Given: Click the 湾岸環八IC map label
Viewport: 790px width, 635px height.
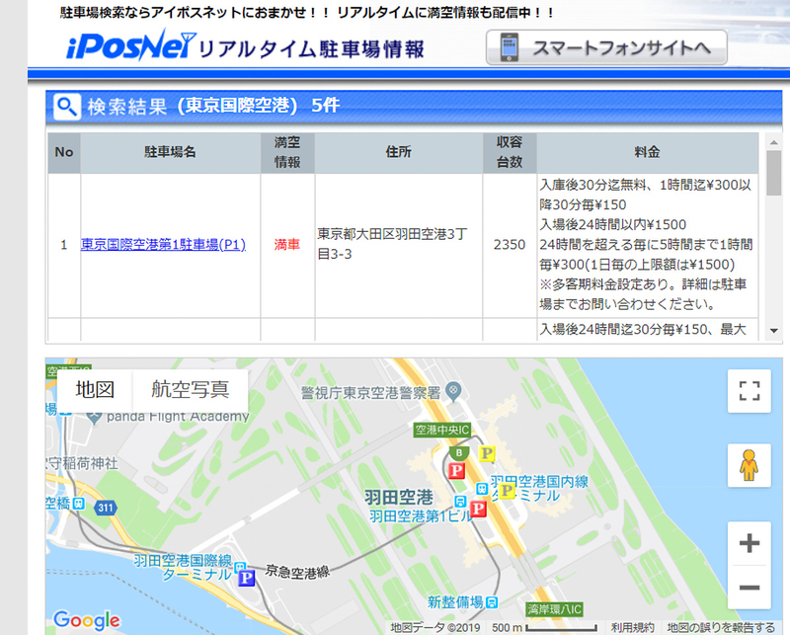Looking at the screenshot, I should (x=554, y=609).
